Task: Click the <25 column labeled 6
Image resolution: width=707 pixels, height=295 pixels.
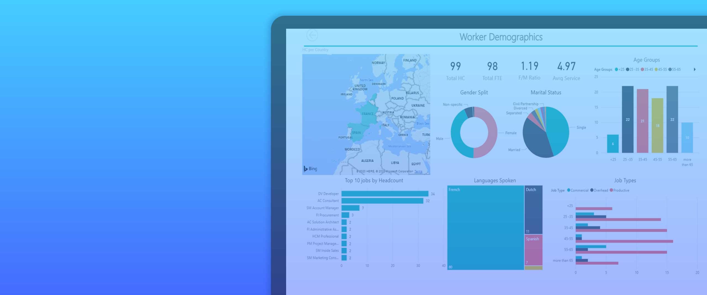Action: click(613, 144)
